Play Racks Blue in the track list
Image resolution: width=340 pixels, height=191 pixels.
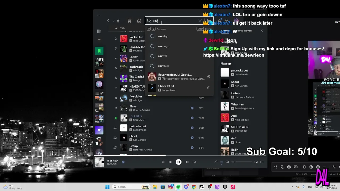pos(124,39)
